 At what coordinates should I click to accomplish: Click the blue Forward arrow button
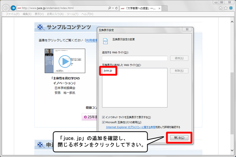pyautogui.click(x=13, y=8)
